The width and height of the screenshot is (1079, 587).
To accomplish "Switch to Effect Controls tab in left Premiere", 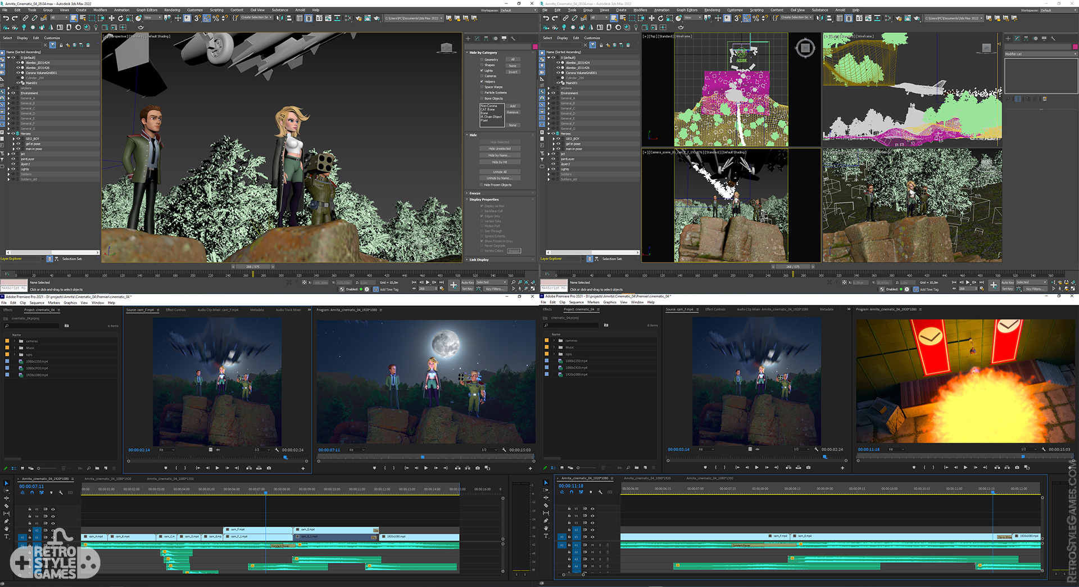I will (176, 310).
